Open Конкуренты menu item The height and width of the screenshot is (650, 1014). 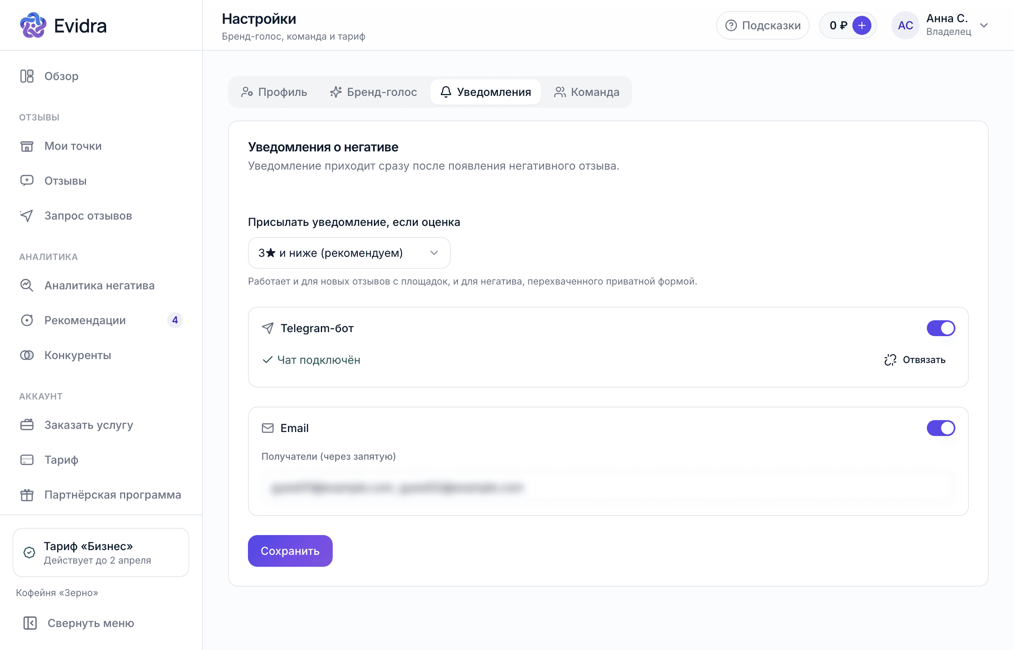tap(101, 356)
